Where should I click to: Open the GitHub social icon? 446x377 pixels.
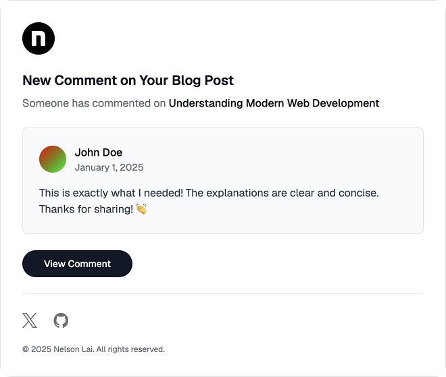[x=61, y=320]
